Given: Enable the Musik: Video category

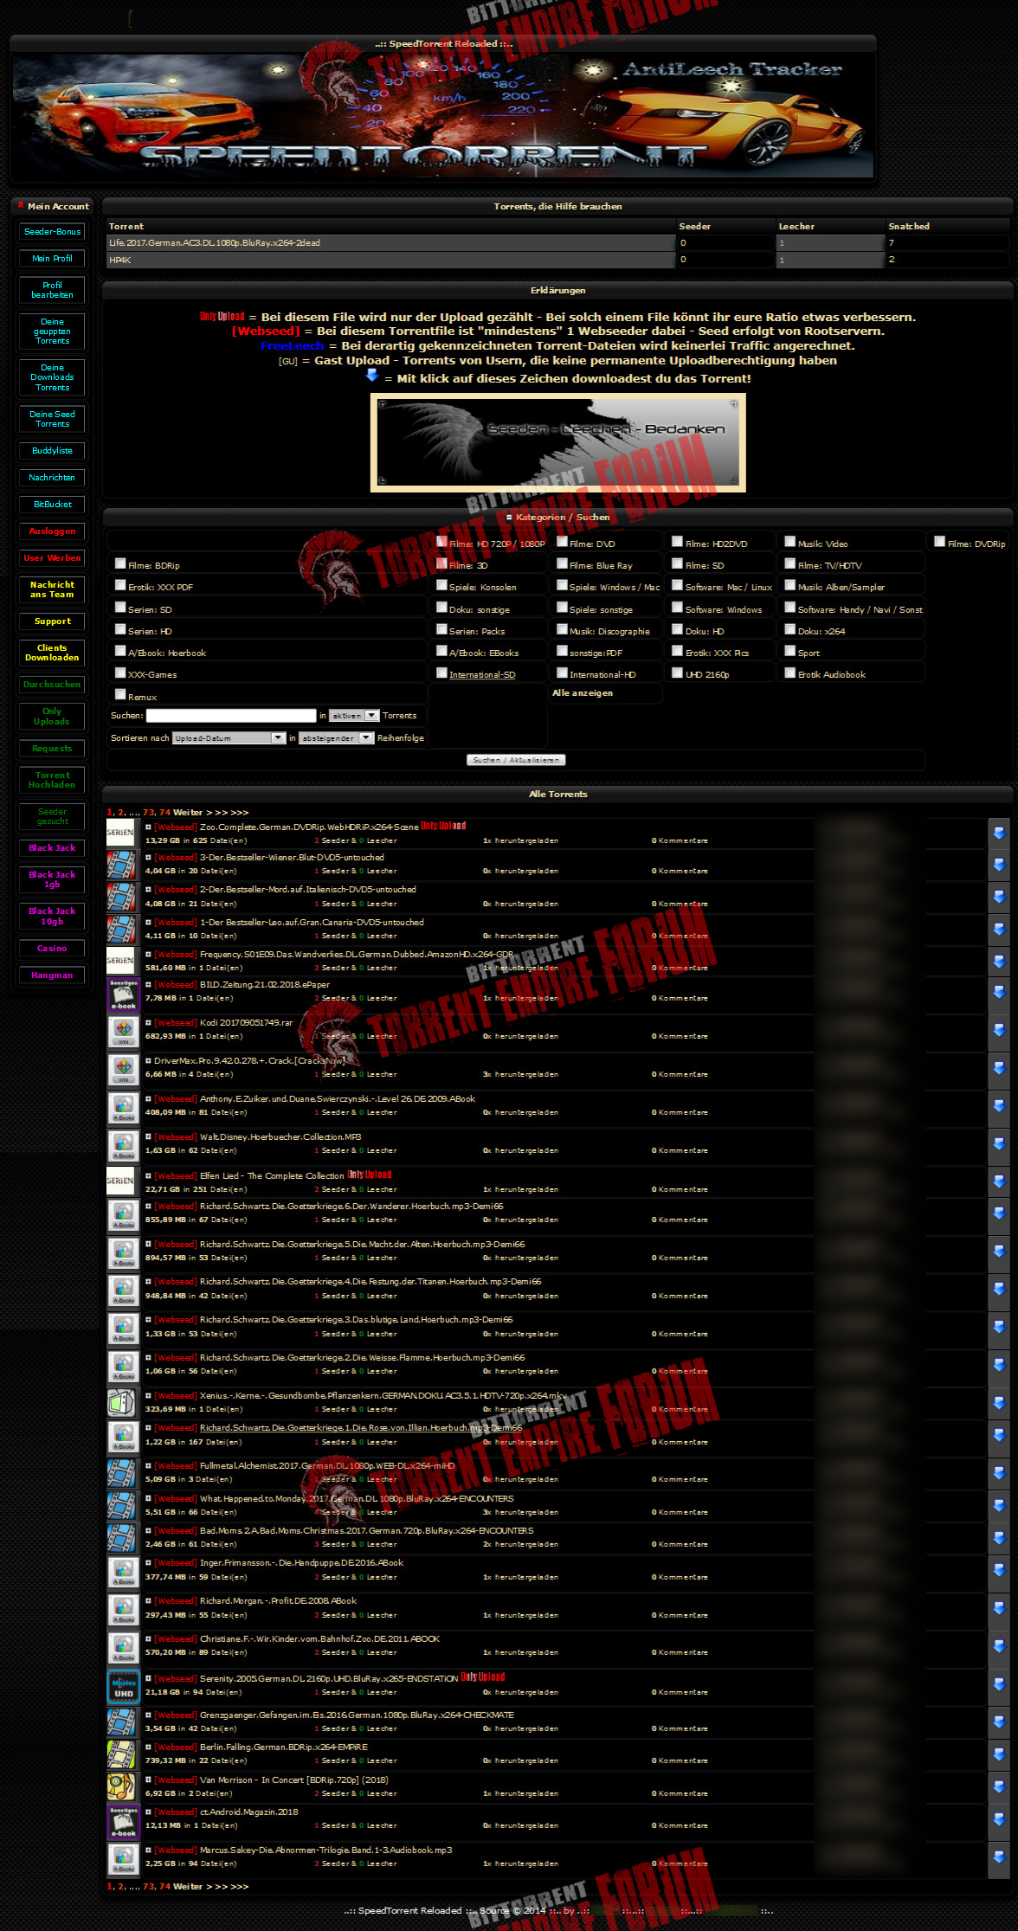Looking at the screenshot, I should coord(790,542).
